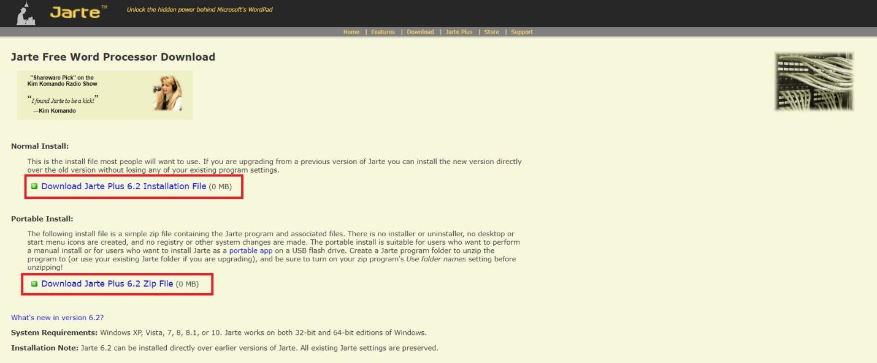Open the Support page link
The height and width of the screenshot is (363, 877).
522,32
